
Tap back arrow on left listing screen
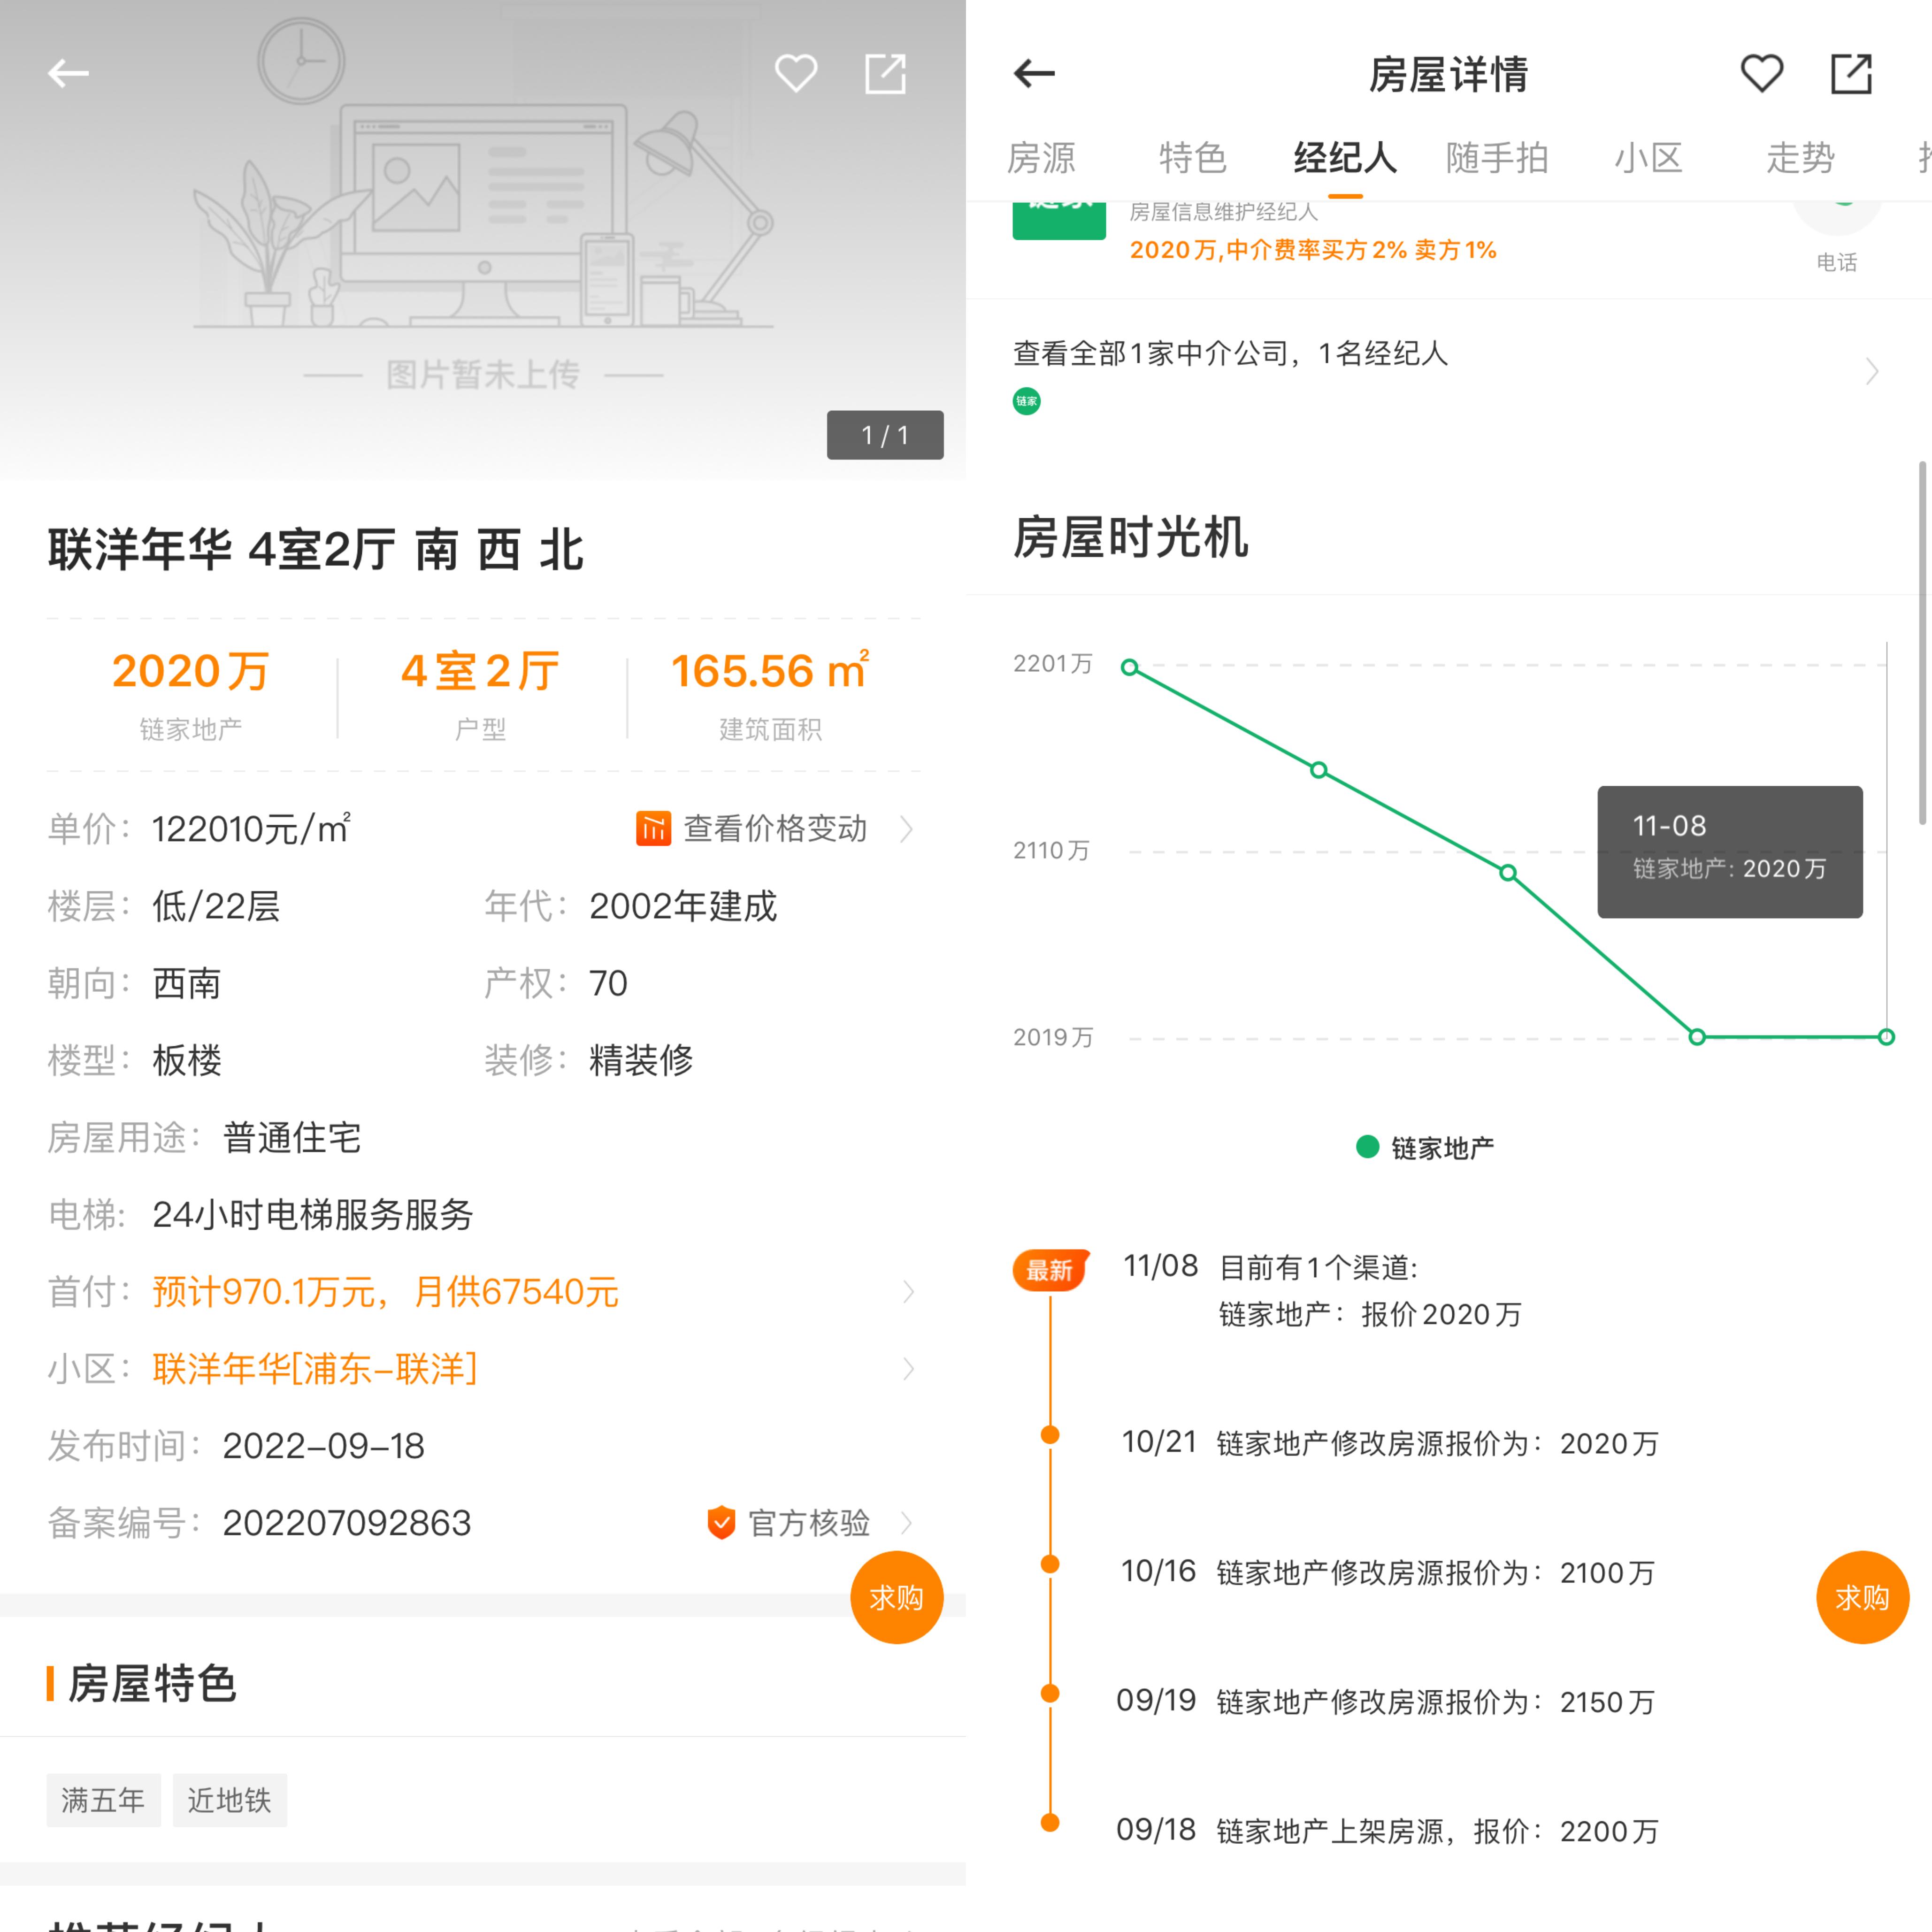[x=68, y=73]
